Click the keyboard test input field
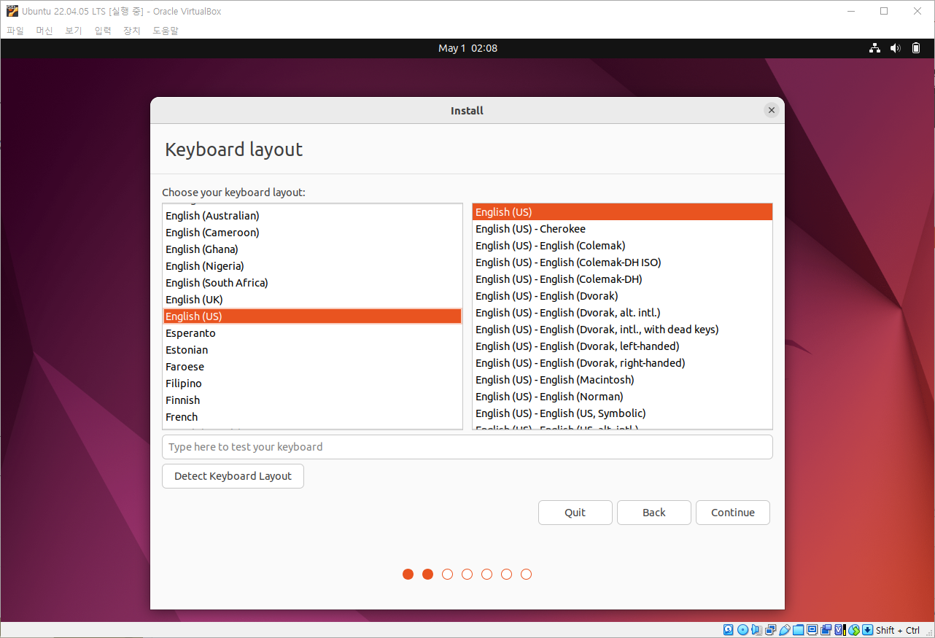Viewport: 935px width, 638px height. [467, 447]
